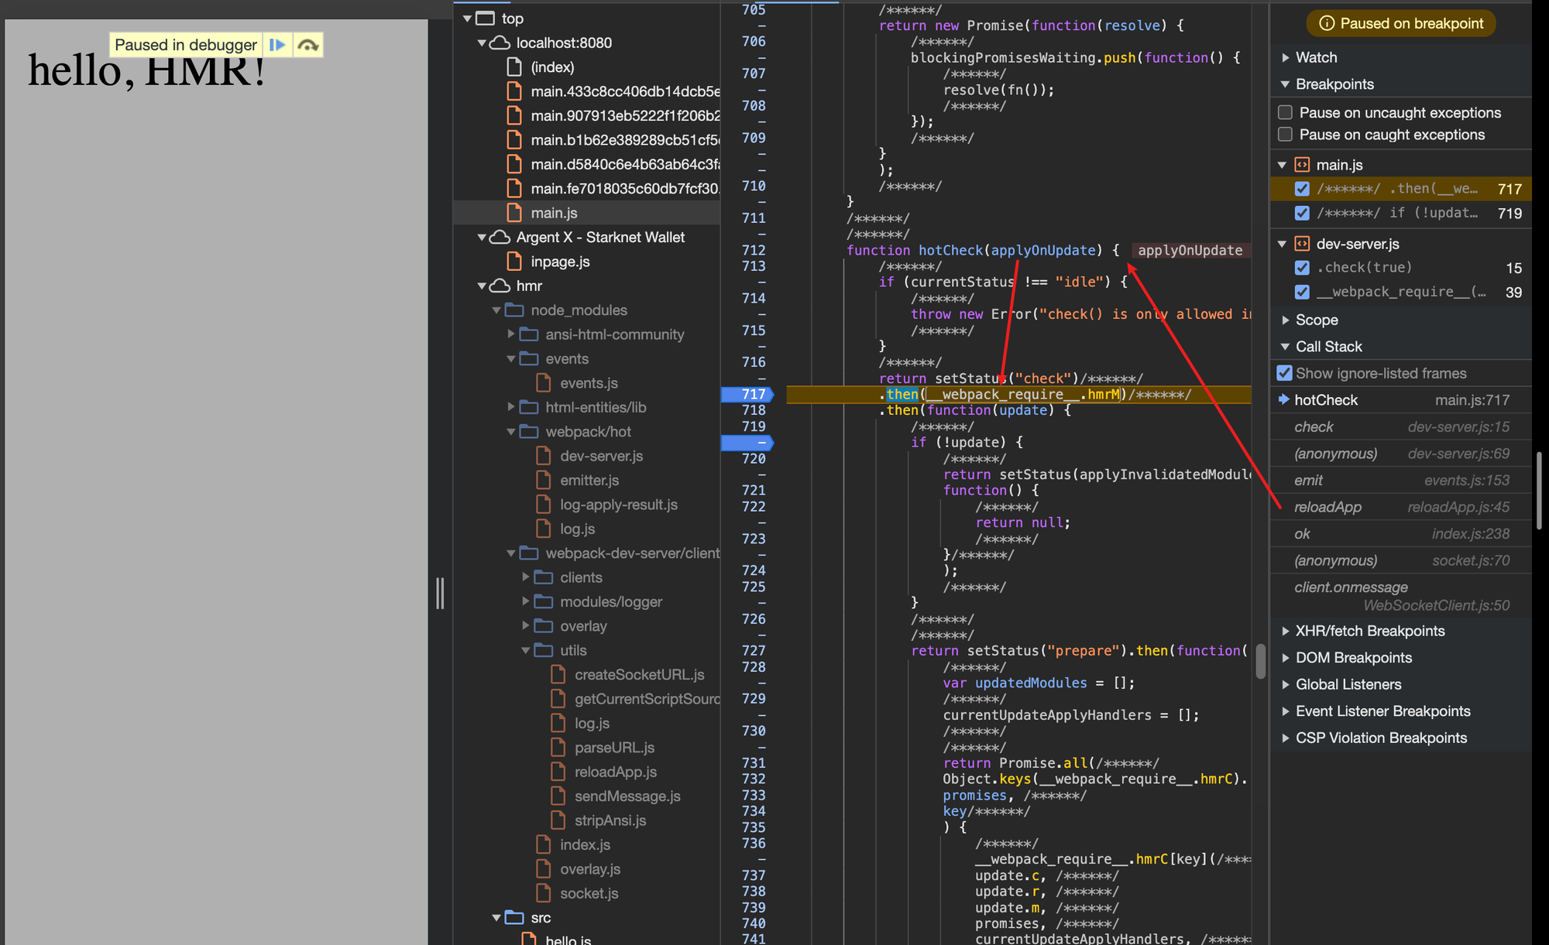
Task: Open inpage.js under Argent X
Action: pyautogui.click(x=559, y=262)
